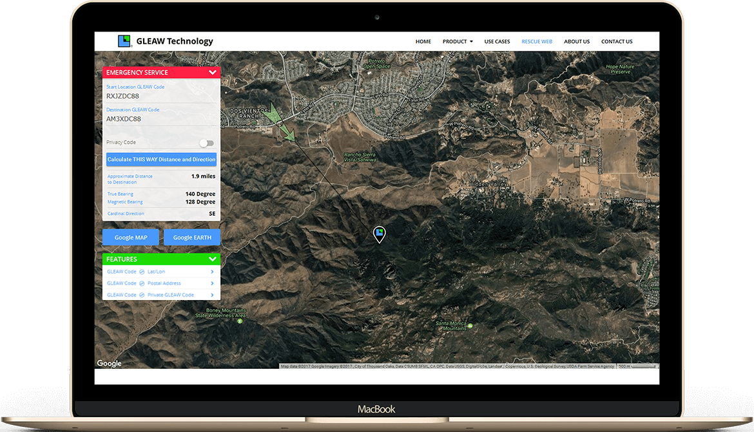Click the link icon in Postal Address row
This screenshot has height=432, width=754.
[x=142, y=283]
